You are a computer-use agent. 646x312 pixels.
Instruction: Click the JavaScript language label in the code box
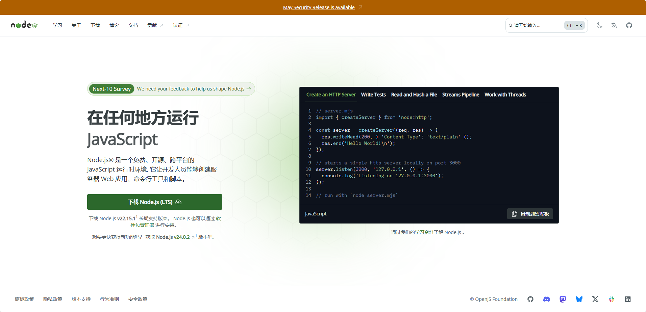click(316, 214)
